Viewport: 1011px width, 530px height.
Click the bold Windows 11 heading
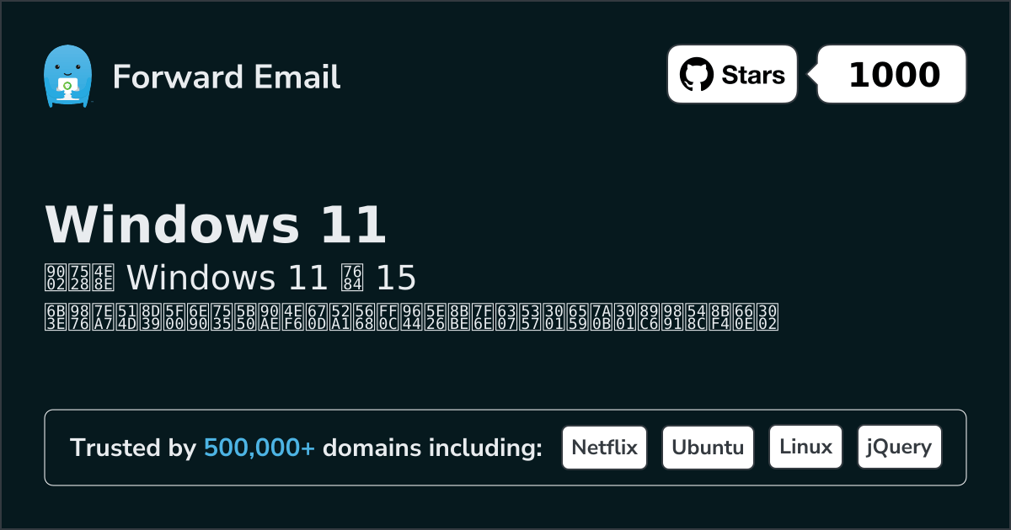[216, 225]
